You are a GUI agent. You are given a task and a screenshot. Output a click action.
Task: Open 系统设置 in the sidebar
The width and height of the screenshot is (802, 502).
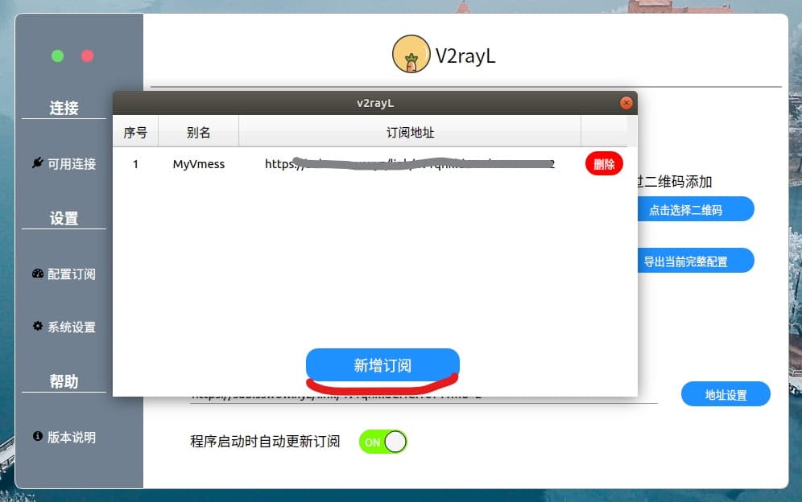[x=64, y=327]
